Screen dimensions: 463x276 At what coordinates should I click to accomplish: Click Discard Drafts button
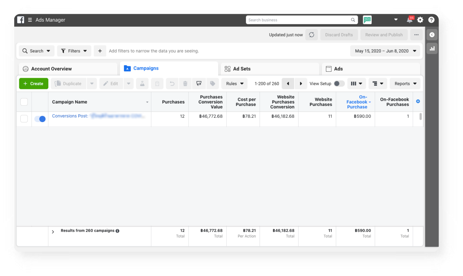pyautogui.click(x=339, y=35)
